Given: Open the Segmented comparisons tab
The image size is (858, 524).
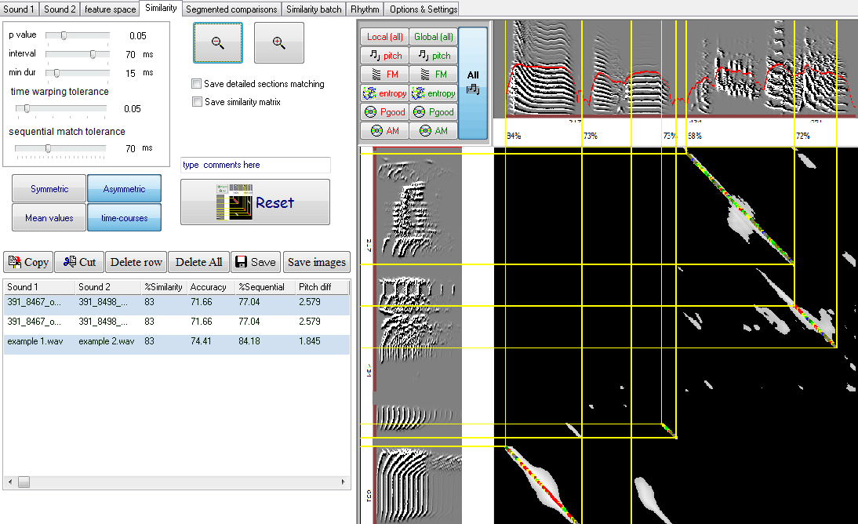Looking at the screenshot, I should click(231, 9).
